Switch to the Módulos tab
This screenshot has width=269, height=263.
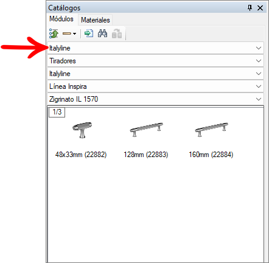tap(61, 19)
